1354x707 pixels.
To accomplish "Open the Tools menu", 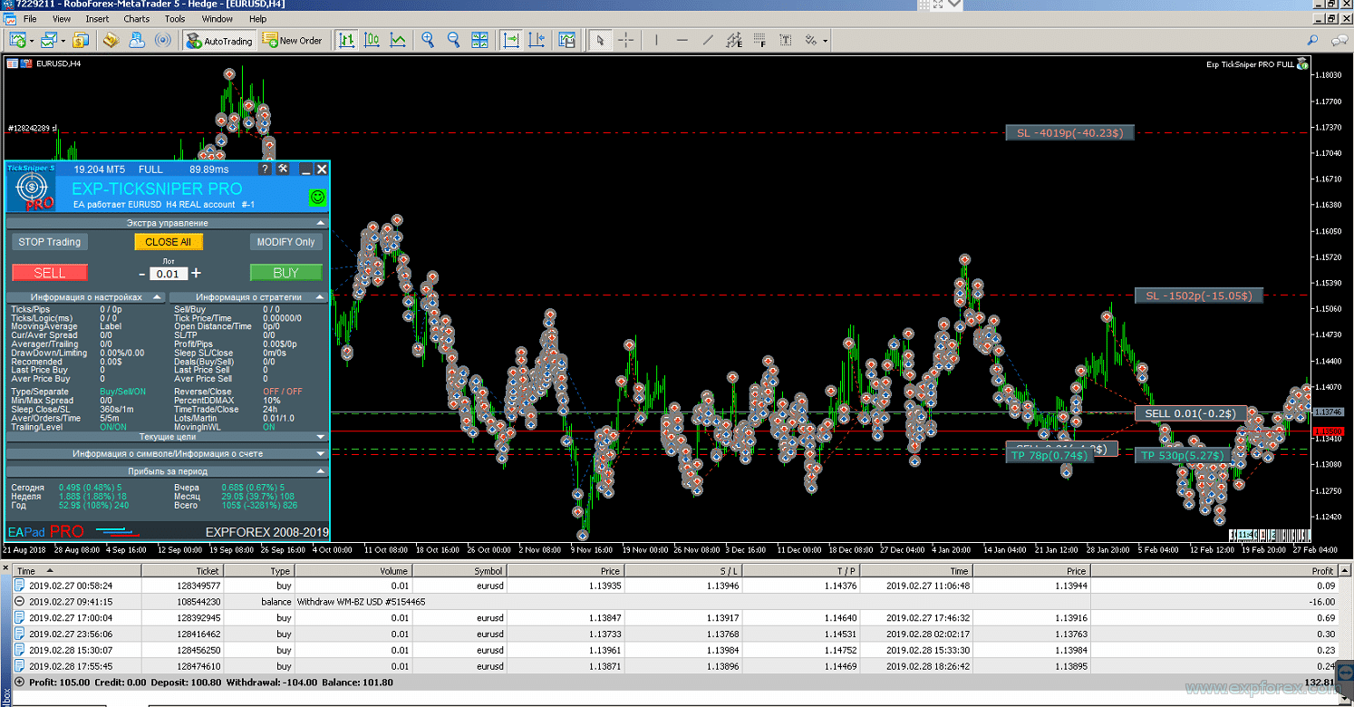I will pyautogui.click(x=175, y=18).
